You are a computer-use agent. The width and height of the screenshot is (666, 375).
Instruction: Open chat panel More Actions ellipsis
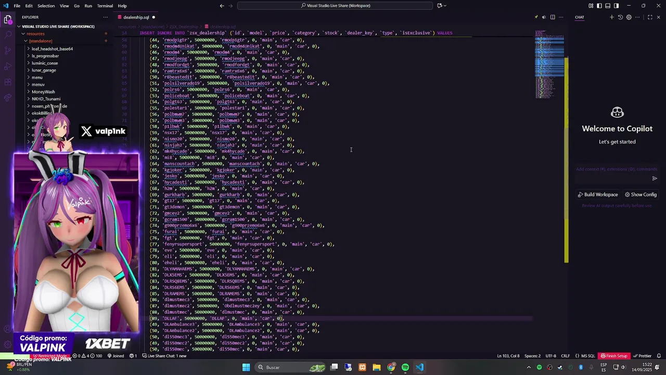click(637, 17)
